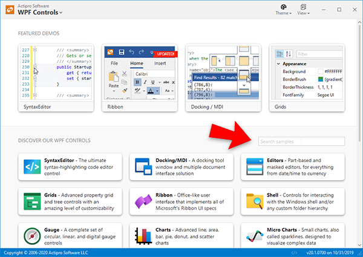Collapse the Appearance group in Grids preview
Image resolution: width=363 pixels, height=257 pixels.
tap(278, 64)
